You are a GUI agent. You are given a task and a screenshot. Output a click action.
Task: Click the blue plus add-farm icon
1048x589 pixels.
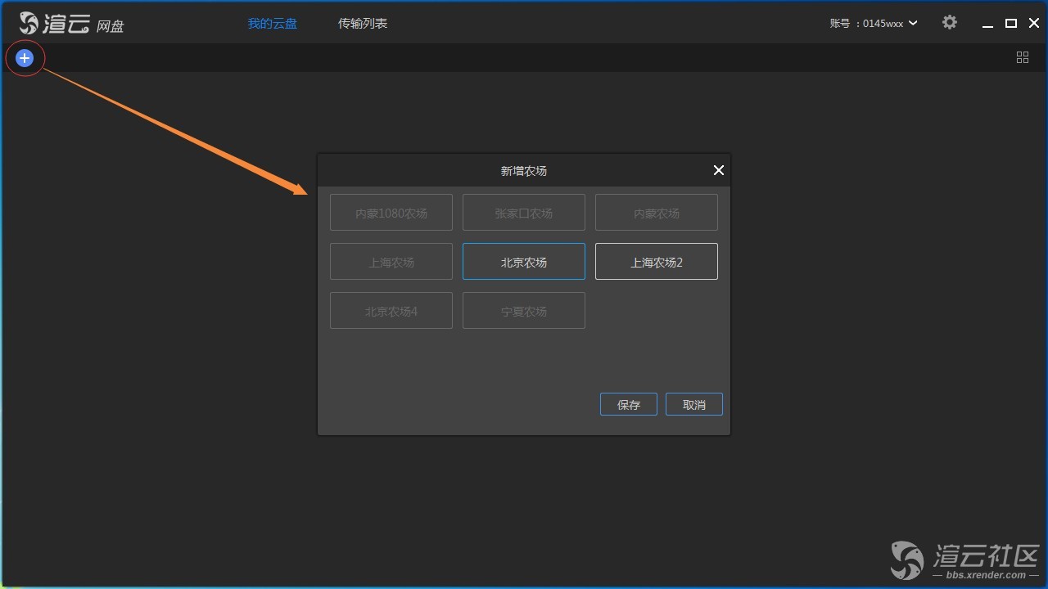[x=25, y=58]
